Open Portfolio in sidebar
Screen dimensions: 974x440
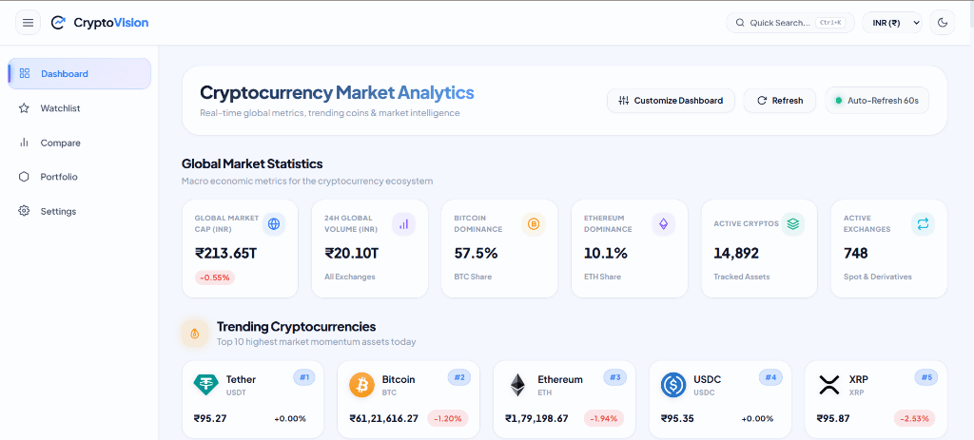(x=80, y=177)
